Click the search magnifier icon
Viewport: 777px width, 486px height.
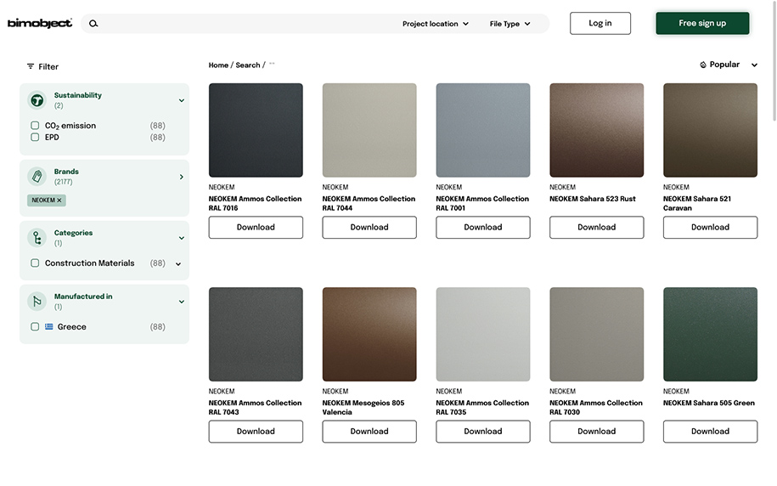point(93,23)
